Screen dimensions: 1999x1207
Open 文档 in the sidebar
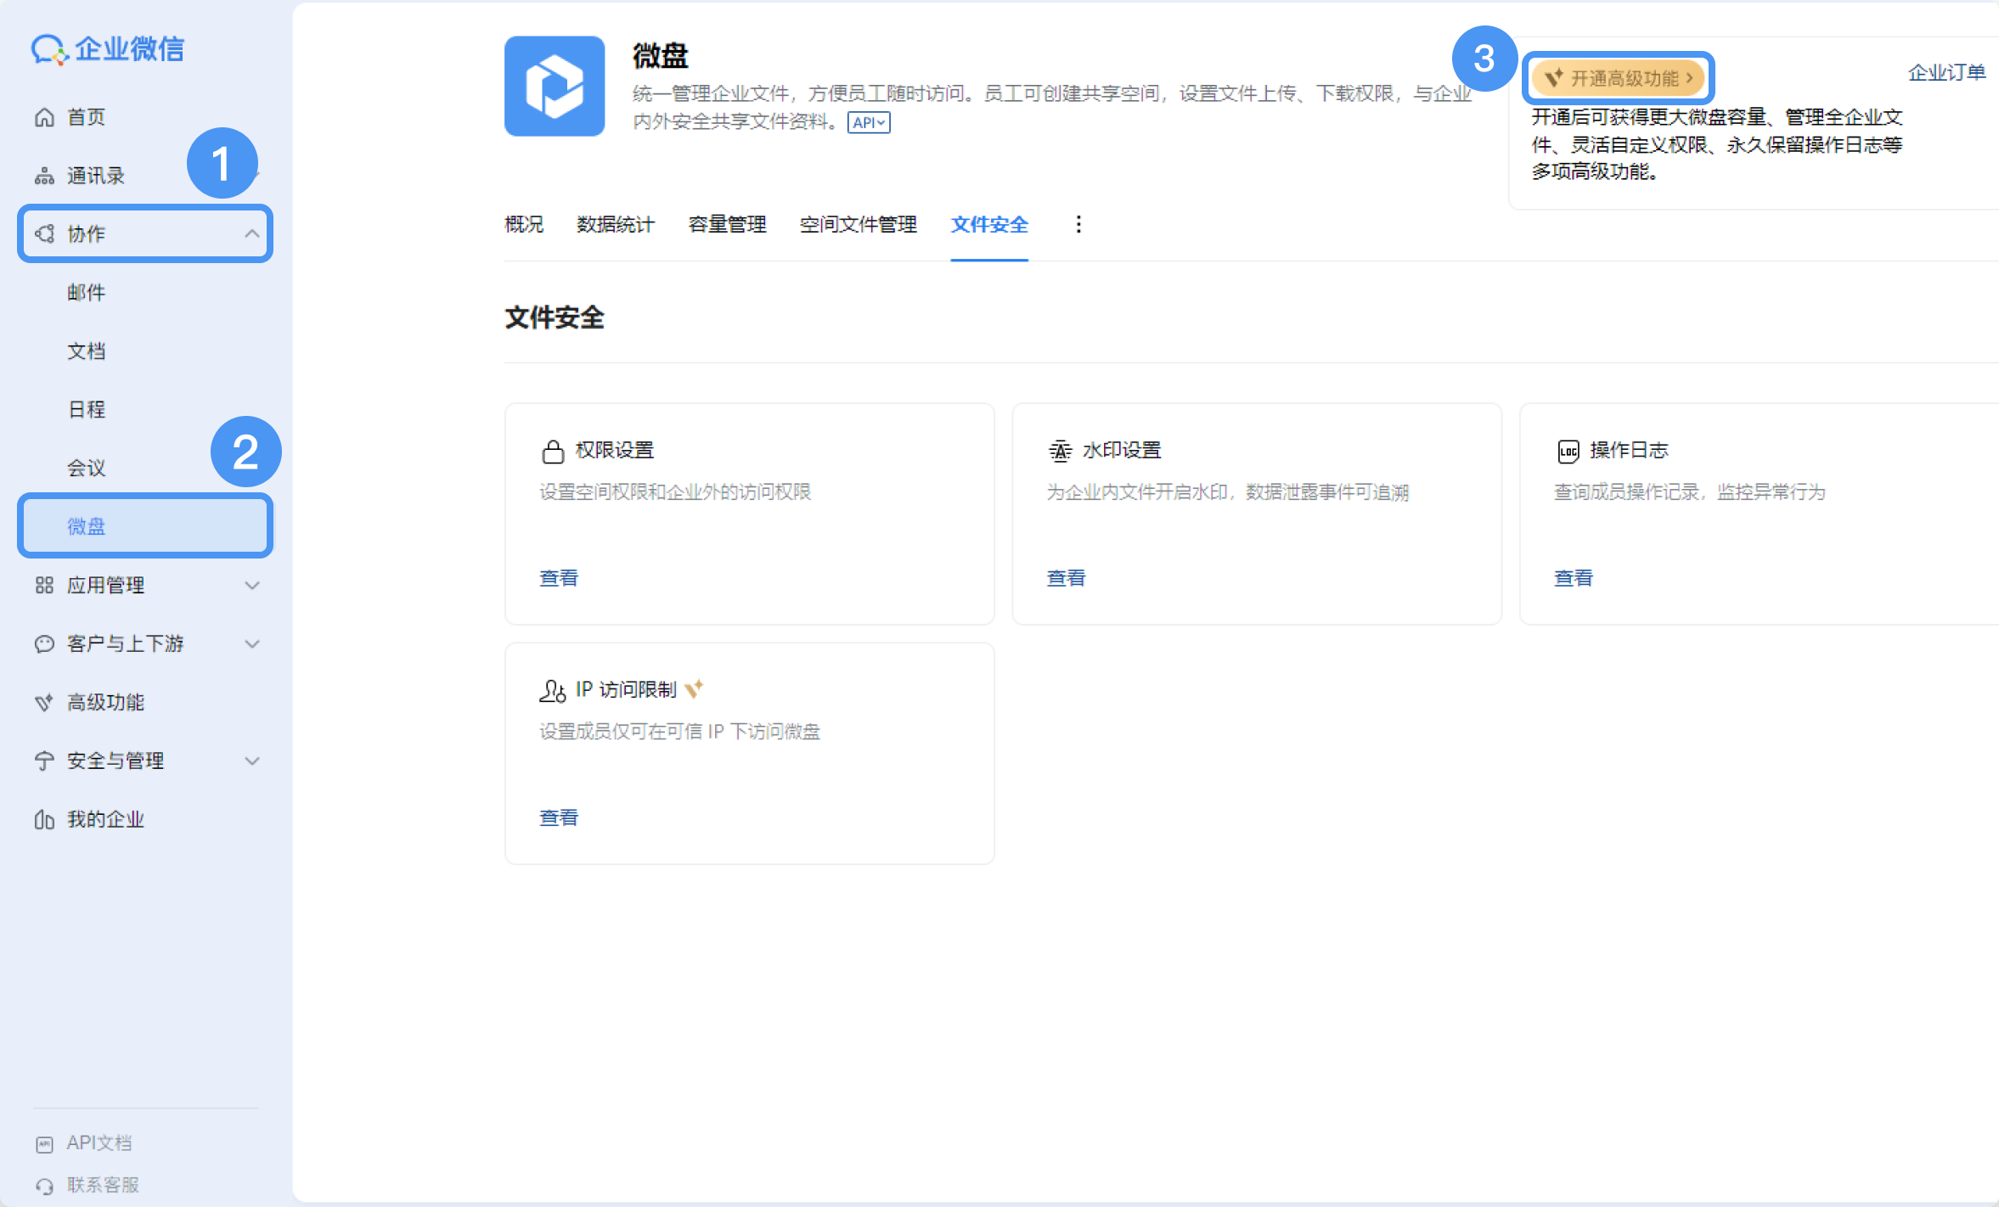coord(87,351)
